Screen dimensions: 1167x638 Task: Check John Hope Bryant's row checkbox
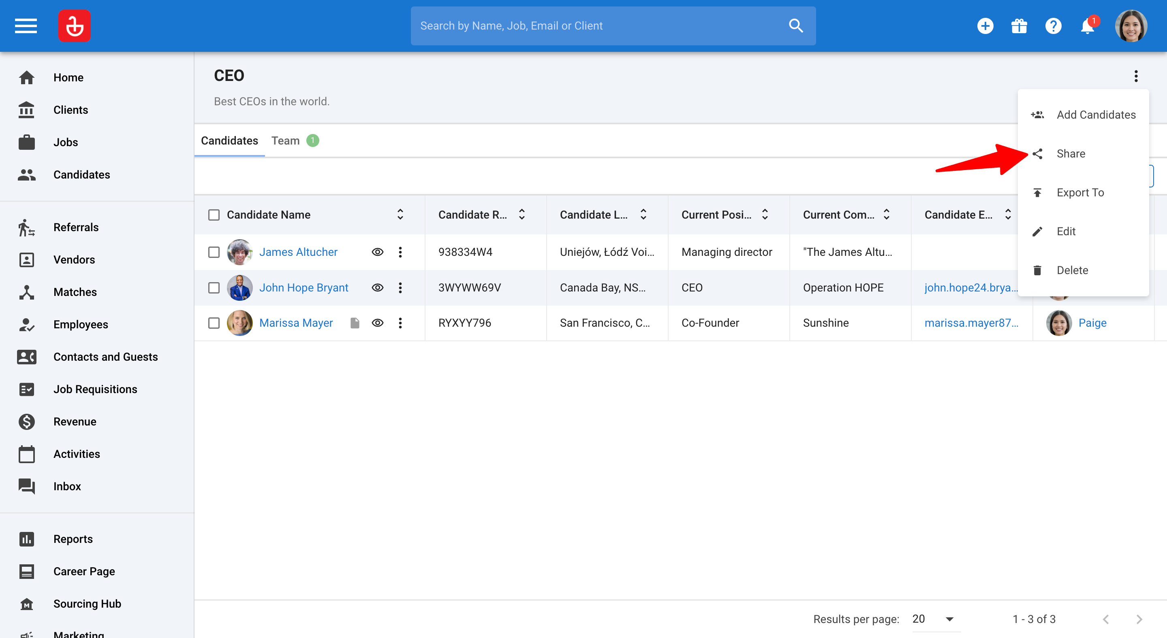point(214,288)
